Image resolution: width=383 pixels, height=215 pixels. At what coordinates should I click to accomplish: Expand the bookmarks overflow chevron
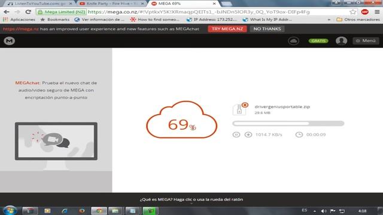point(329,20)
